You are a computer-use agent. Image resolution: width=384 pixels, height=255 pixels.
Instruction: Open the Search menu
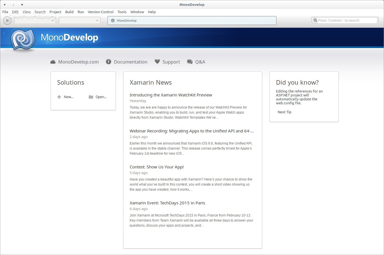pos(40,12)
